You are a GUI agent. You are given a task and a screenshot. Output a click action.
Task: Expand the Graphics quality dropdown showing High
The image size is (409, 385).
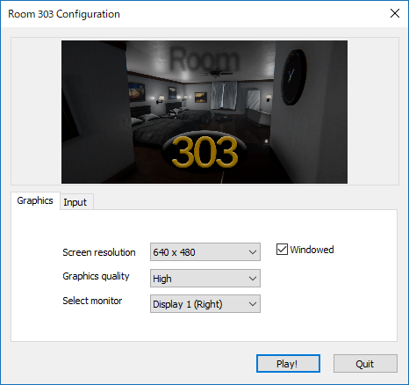click(205, 278)
